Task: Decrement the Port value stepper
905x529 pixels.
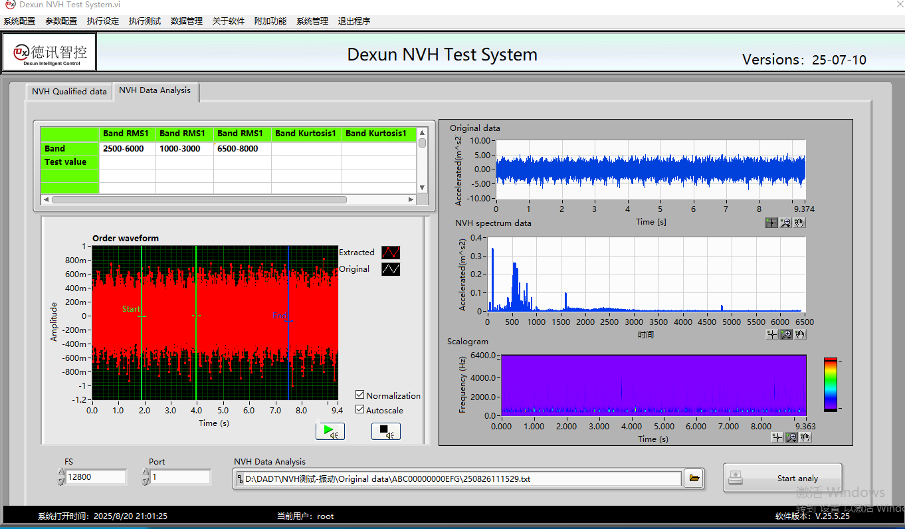Action: [x=146, y=480]
